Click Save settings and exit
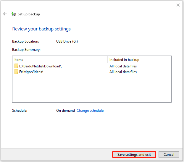Viewport: 184px width, 162px height. click(134, 155)
